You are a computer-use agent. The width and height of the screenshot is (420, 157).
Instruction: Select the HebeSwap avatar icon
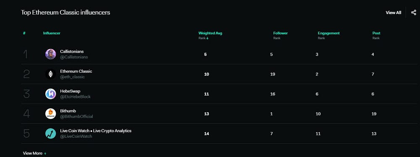point(51,94)
